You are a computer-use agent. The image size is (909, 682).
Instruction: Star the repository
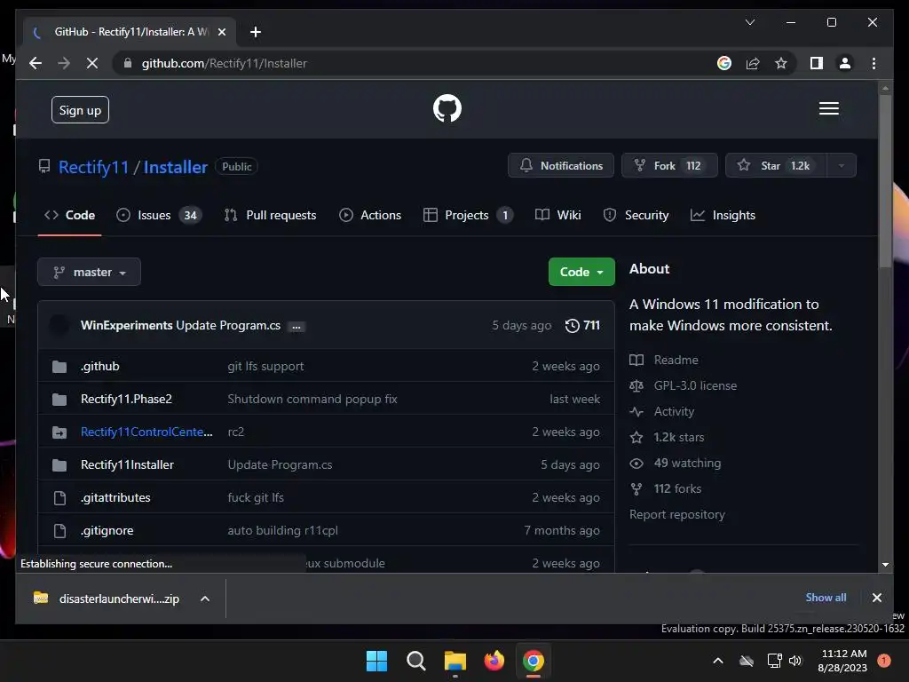coord(776,165)
